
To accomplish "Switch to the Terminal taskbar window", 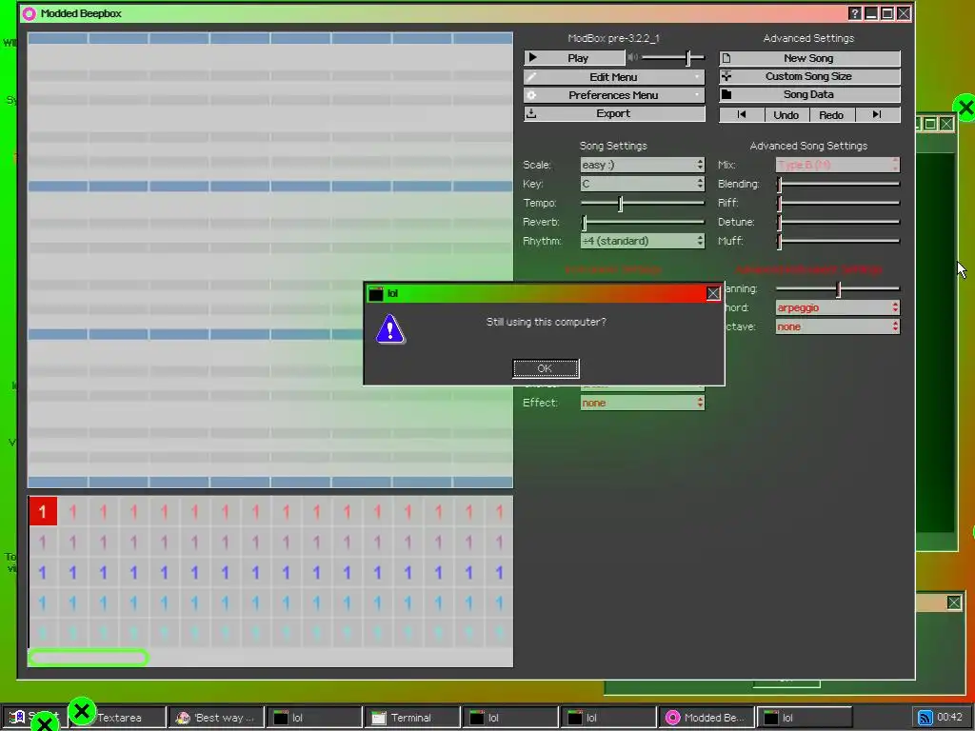I will [x=412, y=718].
